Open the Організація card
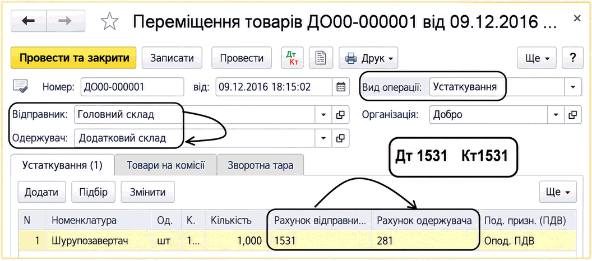Viewport: 592px width, 261px height. click(x=573, y=115)
